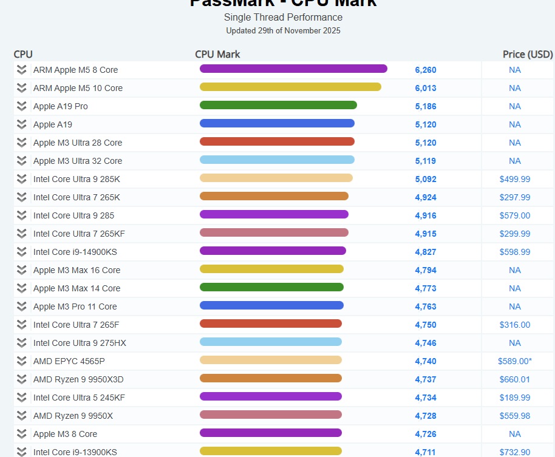
Task: Open the Apple M3 Ultra 32 Core link
Action: (78, 161)
